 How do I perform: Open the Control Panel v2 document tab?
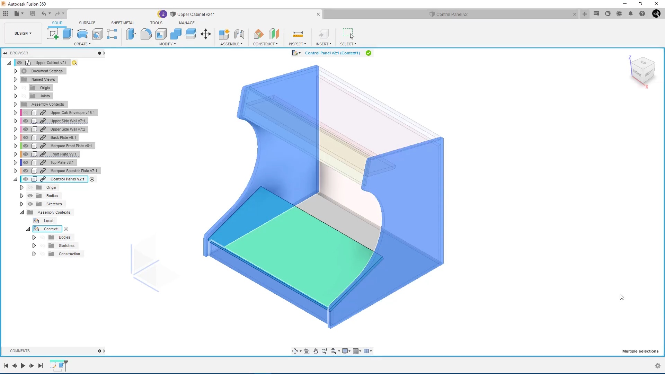449,14
